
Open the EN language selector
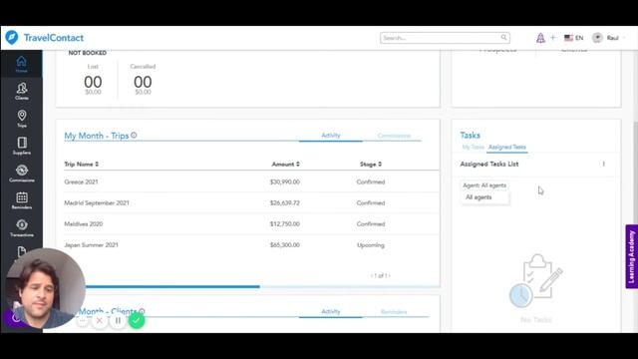(x=574, y=38)
